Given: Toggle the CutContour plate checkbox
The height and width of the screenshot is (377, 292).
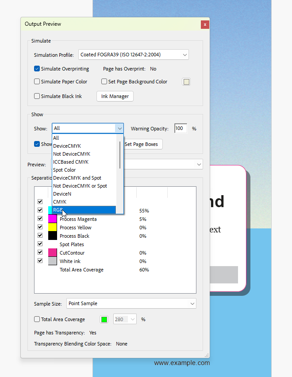Looking at the screenshot, I should click(40, 252).
